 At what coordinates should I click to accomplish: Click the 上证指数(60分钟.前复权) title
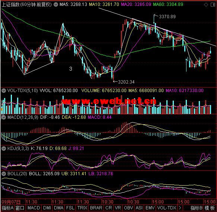tap(26, 5)
